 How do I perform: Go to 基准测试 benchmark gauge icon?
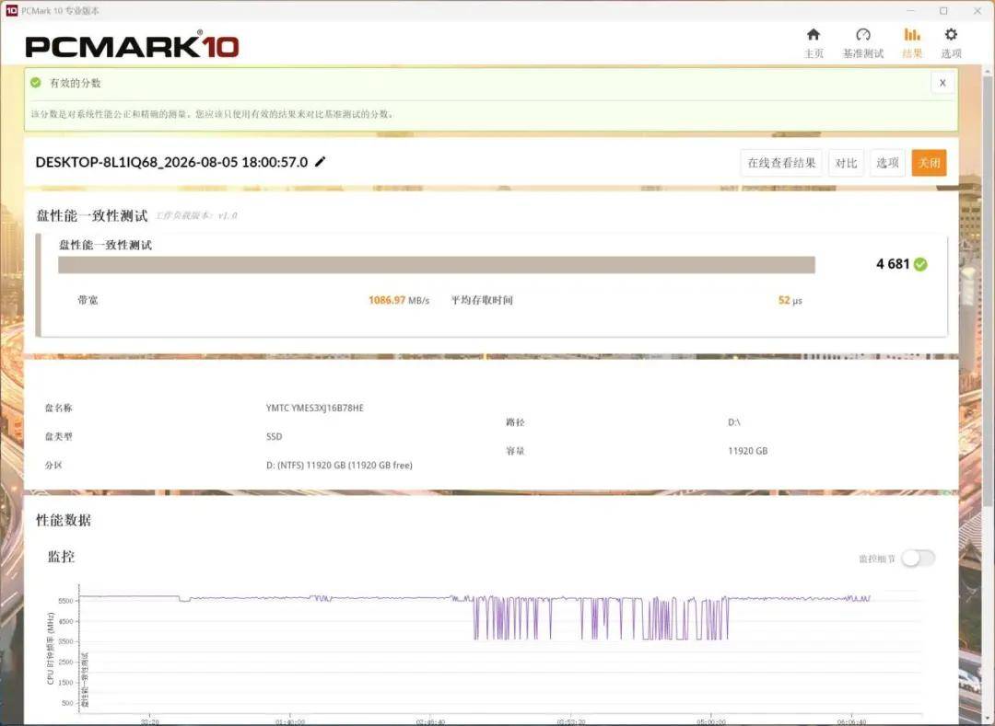pyautogui.click(x=863, y=35)
